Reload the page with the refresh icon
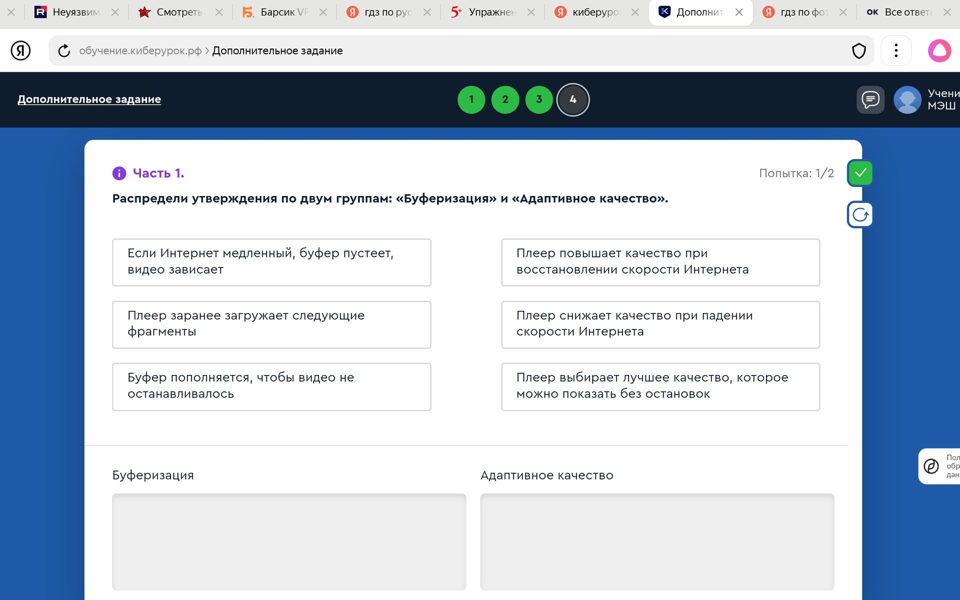960x600 pixels. (64, 50)
